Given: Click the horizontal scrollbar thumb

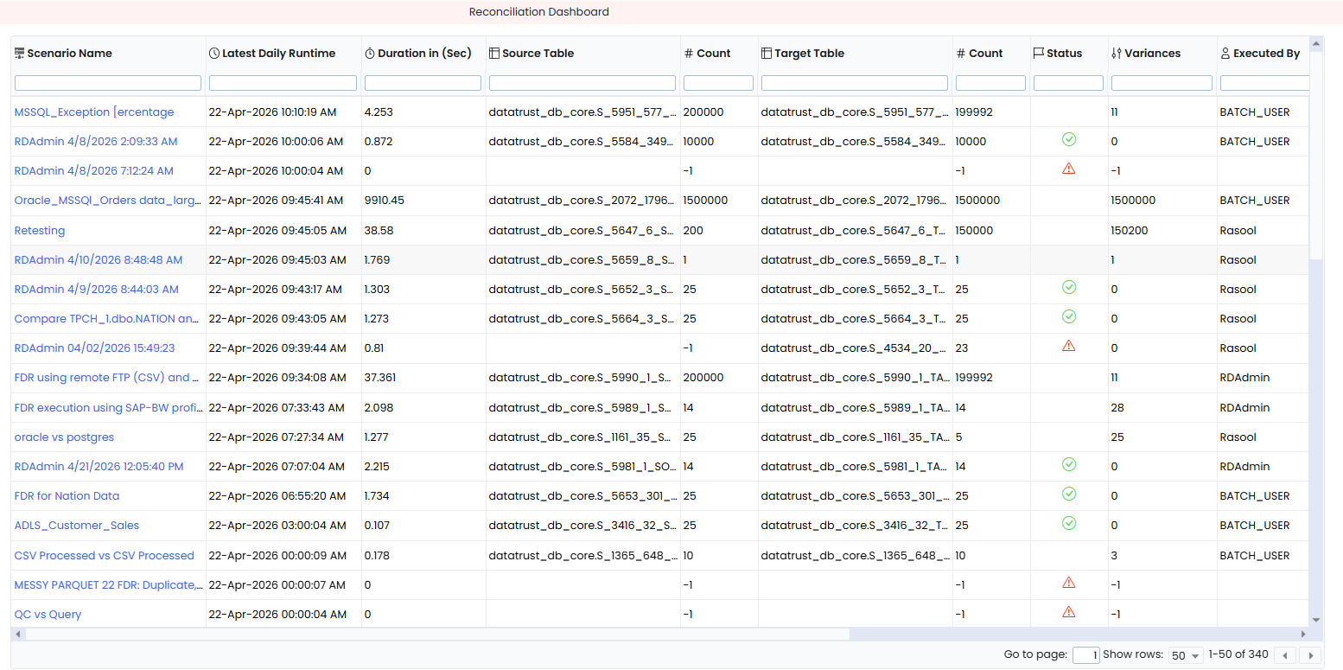Looking at the screenshot, I should click(x=437, y=634).
